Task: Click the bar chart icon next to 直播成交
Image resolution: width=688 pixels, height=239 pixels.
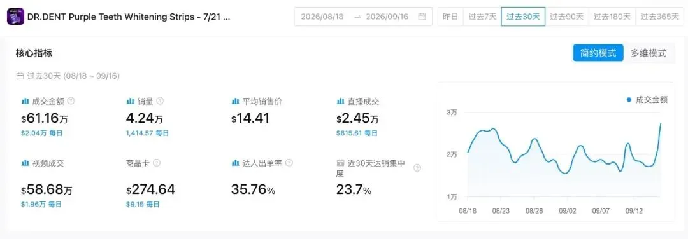Action: point(340,101)
